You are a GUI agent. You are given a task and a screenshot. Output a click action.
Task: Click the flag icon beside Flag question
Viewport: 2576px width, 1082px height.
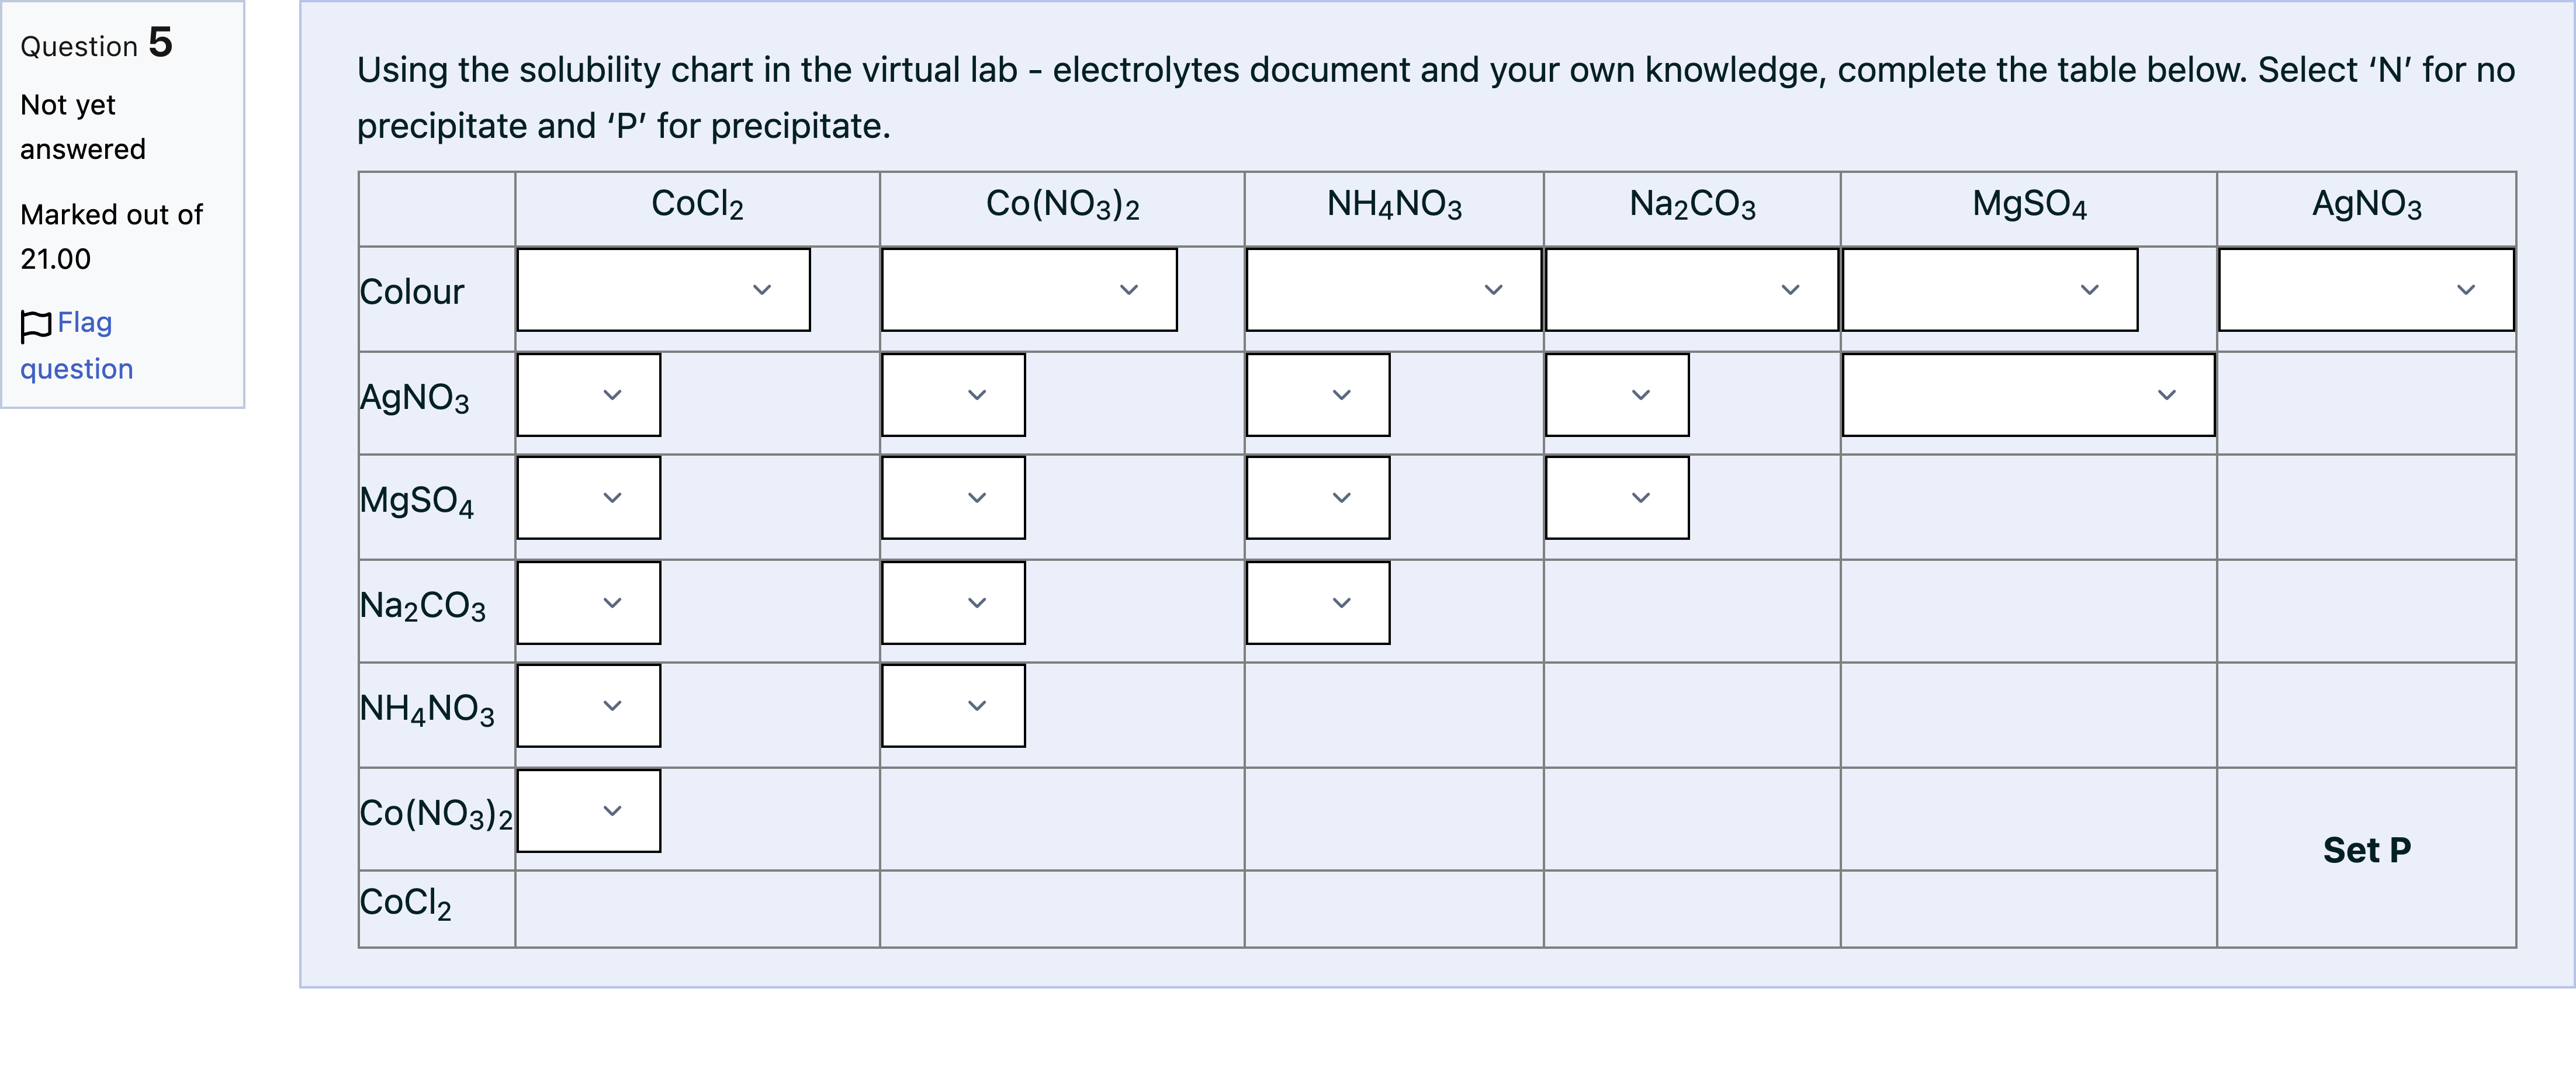pyautogui.click(x=36, y=325)
